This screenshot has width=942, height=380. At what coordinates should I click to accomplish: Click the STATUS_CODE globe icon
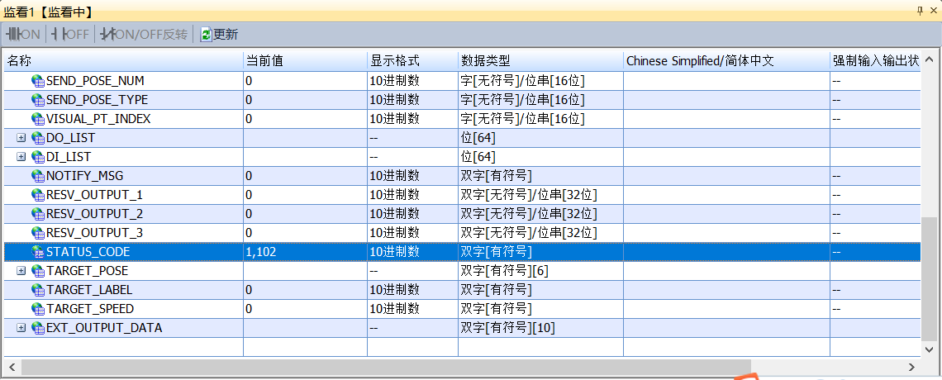click(39, 252)
